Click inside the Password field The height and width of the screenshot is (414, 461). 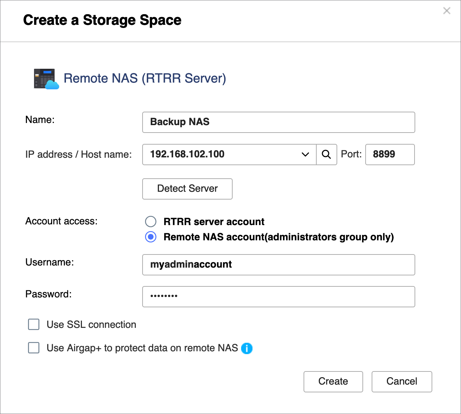coord(278,297)
